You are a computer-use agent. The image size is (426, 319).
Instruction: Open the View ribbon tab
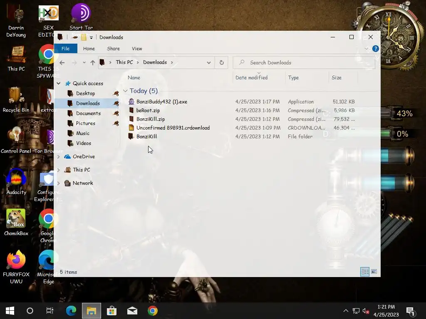click(137, 49)
